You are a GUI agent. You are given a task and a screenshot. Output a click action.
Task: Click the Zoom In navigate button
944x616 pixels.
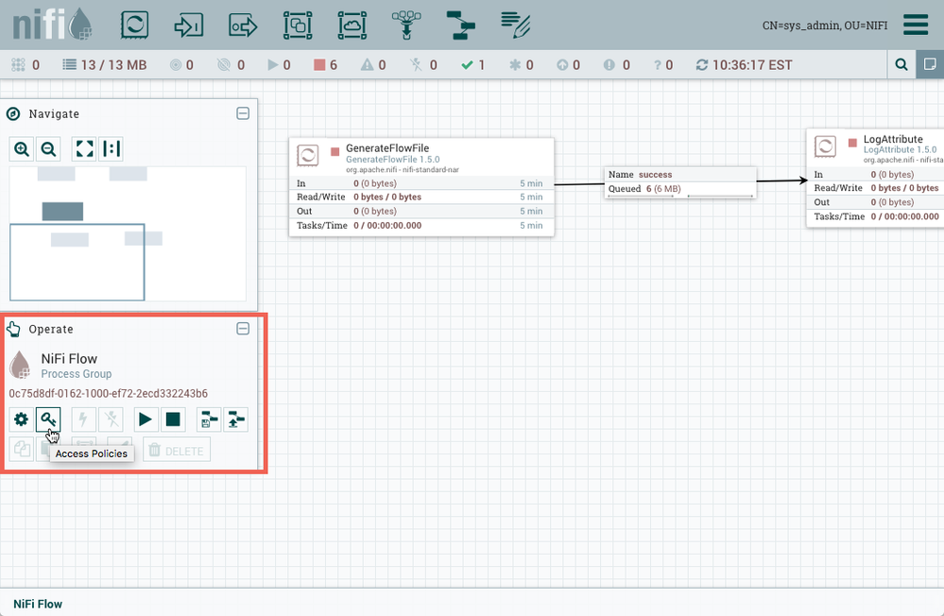tap(22, 148)
